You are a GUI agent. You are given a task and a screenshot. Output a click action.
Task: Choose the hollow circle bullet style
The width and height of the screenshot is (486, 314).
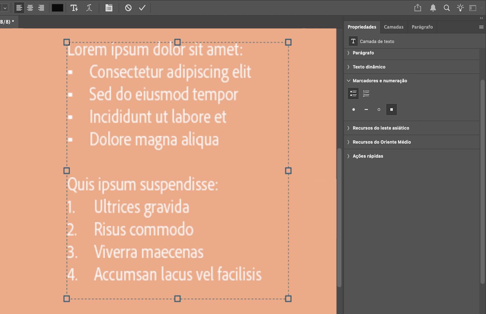(379, 109)
